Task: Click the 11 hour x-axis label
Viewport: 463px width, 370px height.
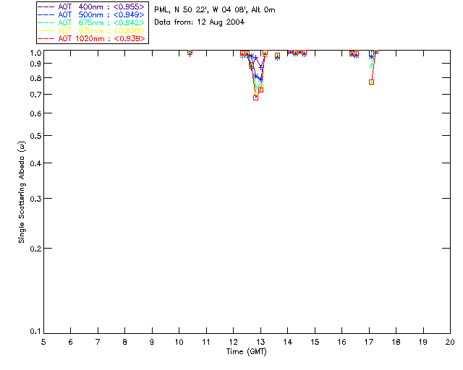Action: [206, 342]
